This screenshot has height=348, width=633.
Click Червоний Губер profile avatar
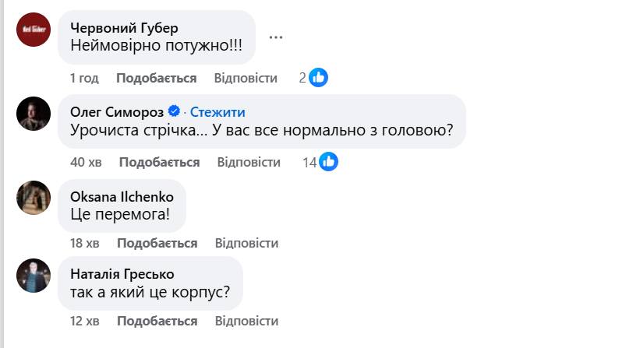pos(34,30)
